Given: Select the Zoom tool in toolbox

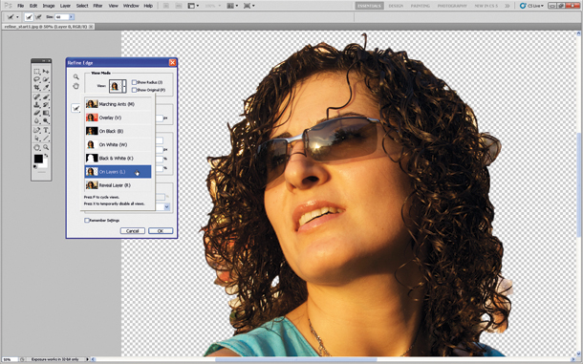Looking at the screenshot, I should tap(46, 148).
